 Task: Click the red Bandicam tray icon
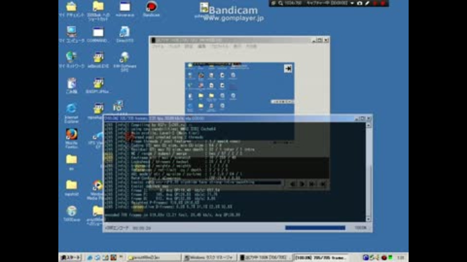click(x=384, y=258)
